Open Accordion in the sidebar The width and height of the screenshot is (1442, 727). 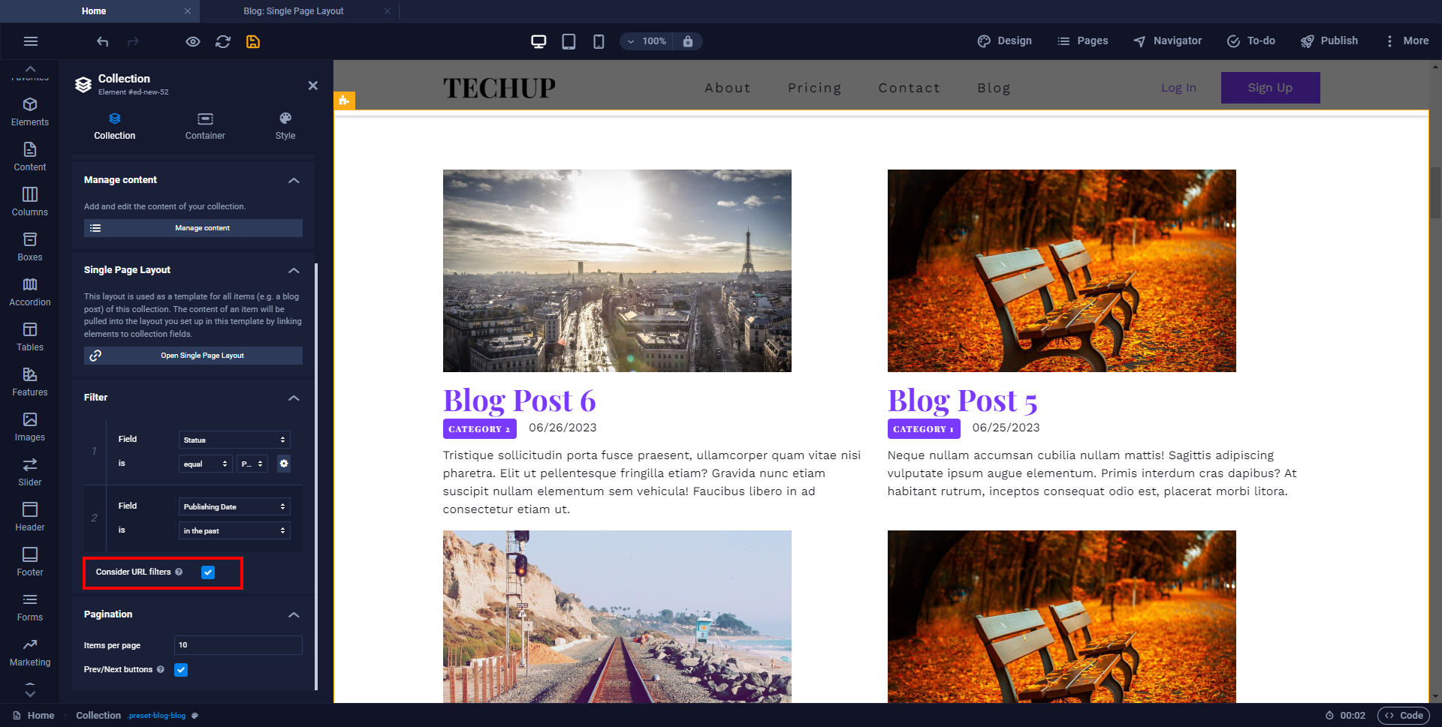click(30, 292)
